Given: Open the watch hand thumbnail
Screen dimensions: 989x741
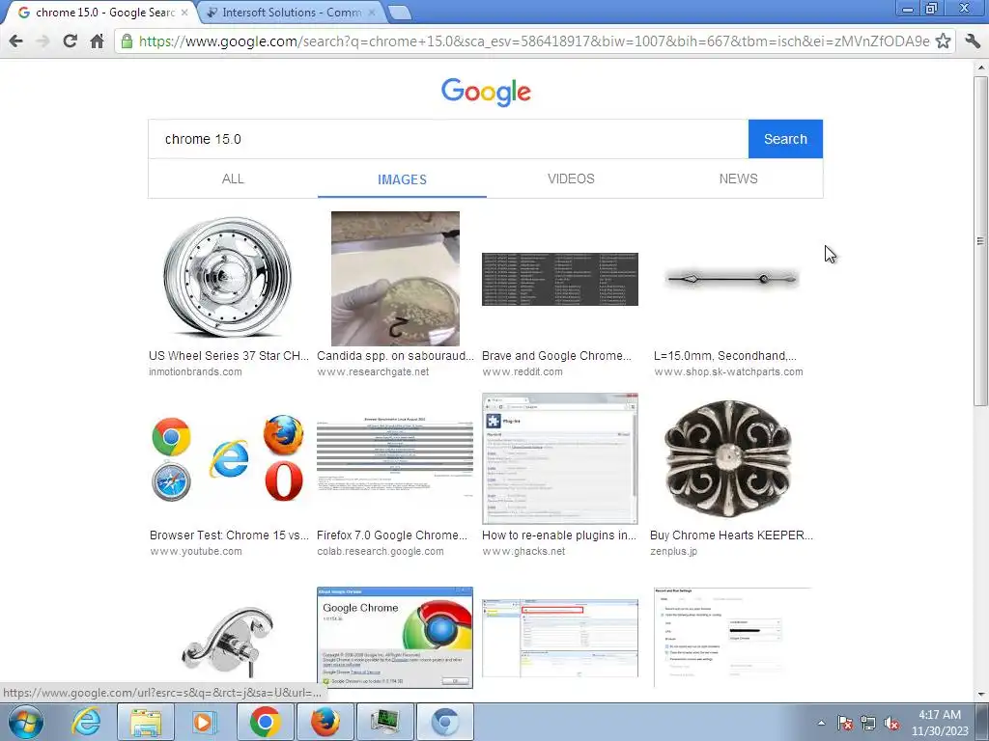Looking at the screenshot, I should [x=732, y=279].
